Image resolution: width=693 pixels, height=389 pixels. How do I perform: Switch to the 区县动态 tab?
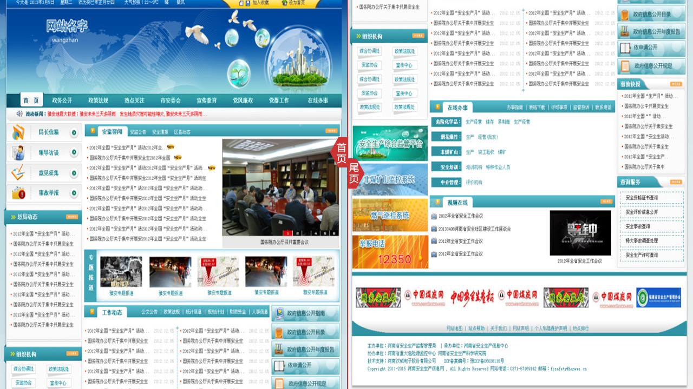coord(182,132)
